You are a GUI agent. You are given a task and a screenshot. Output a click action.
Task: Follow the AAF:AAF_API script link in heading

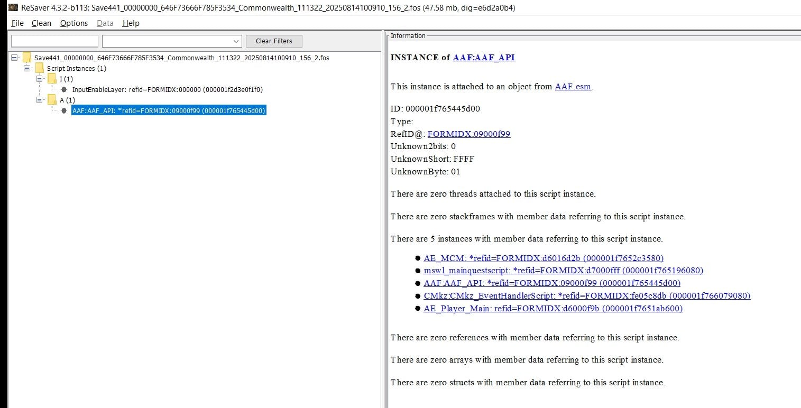(x=484, y=58)
